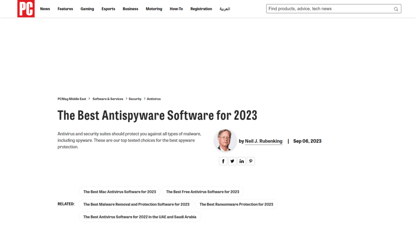Click the author's portrait photo
416x228 pixels.
pos(225,140)
